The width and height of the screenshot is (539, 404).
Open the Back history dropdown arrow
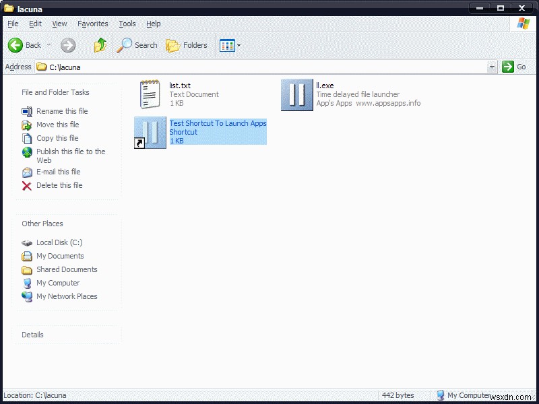(x=49, y=44)
